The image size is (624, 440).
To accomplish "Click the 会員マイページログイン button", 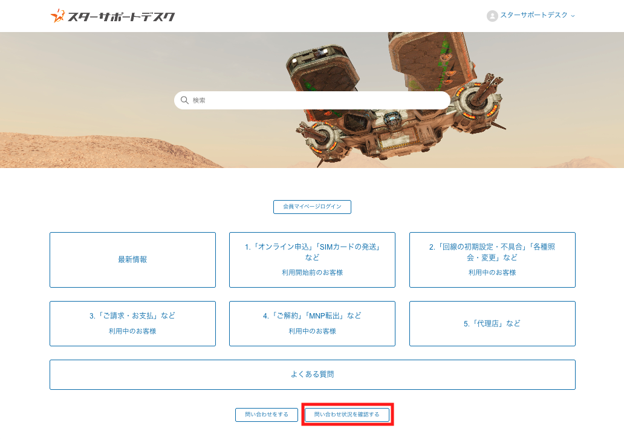I will click(x=312, y=207).
